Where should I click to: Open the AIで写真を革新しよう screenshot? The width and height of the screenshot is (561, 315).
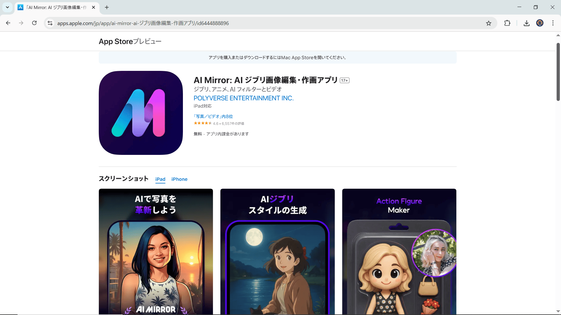[156, 251]
